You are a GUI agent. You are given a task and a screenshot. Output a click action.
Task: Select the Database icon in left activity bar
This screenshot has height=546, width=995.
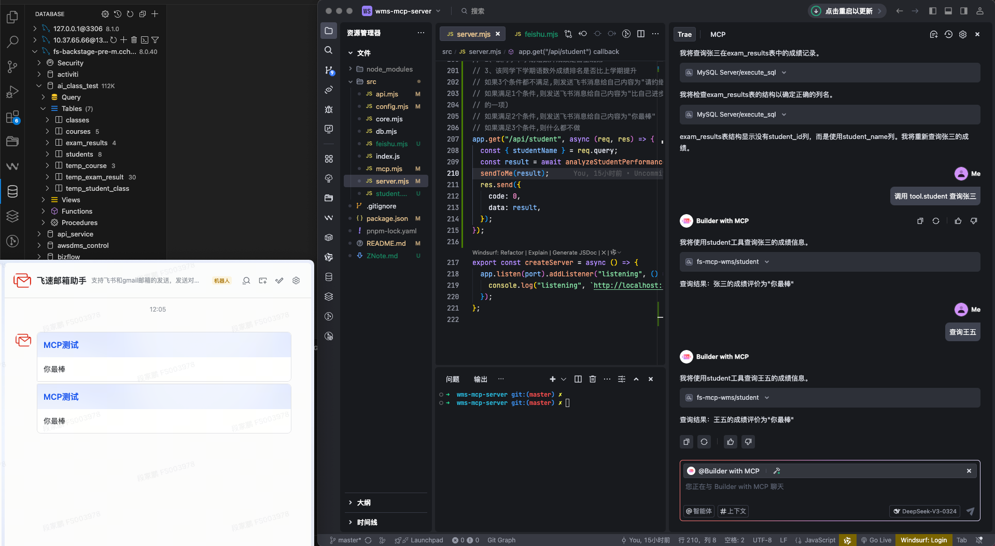click(x=12, y=191)
